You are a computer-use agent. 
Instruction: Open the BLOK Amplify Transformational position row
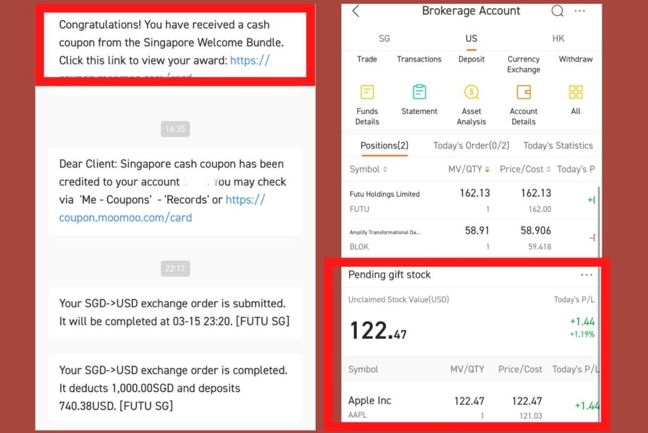pos(471,238)
